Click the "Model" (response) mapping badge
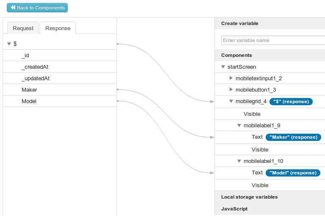 pos(293,173)
